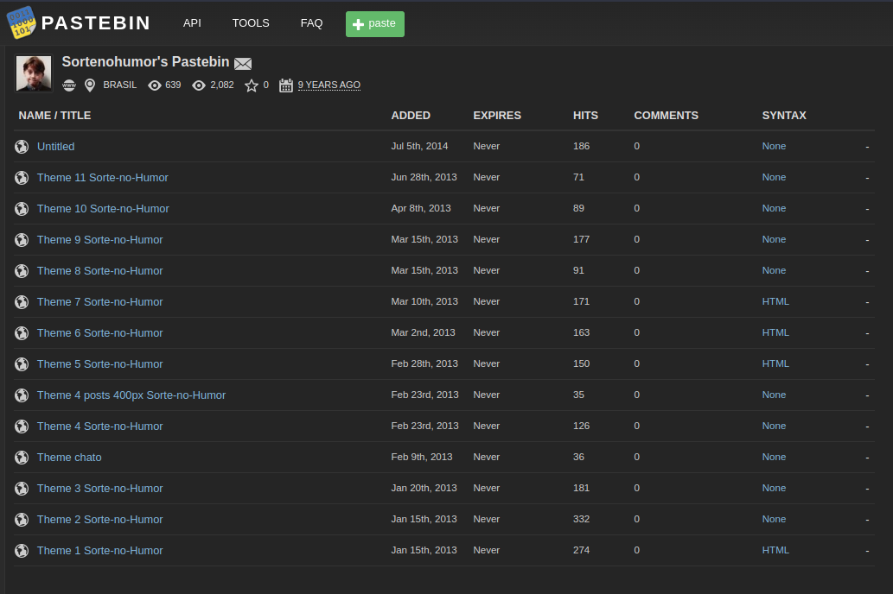The width and height of the screenshot is (893, 594).
Task: Open the TOOLS menu item
Action: pos(251,23)
